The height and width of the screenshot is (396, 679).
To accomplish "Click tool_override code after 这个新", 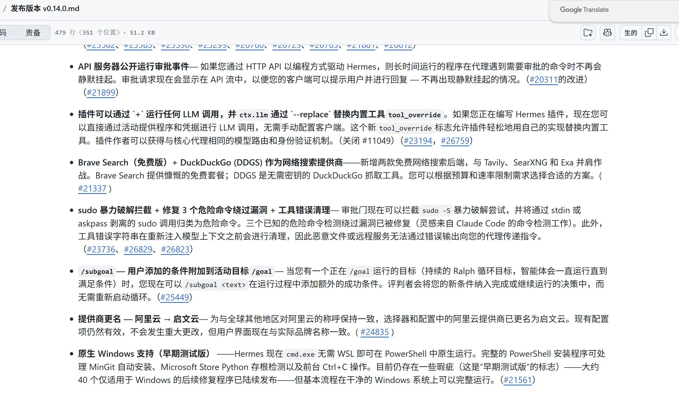I will [x=405, y=128].
